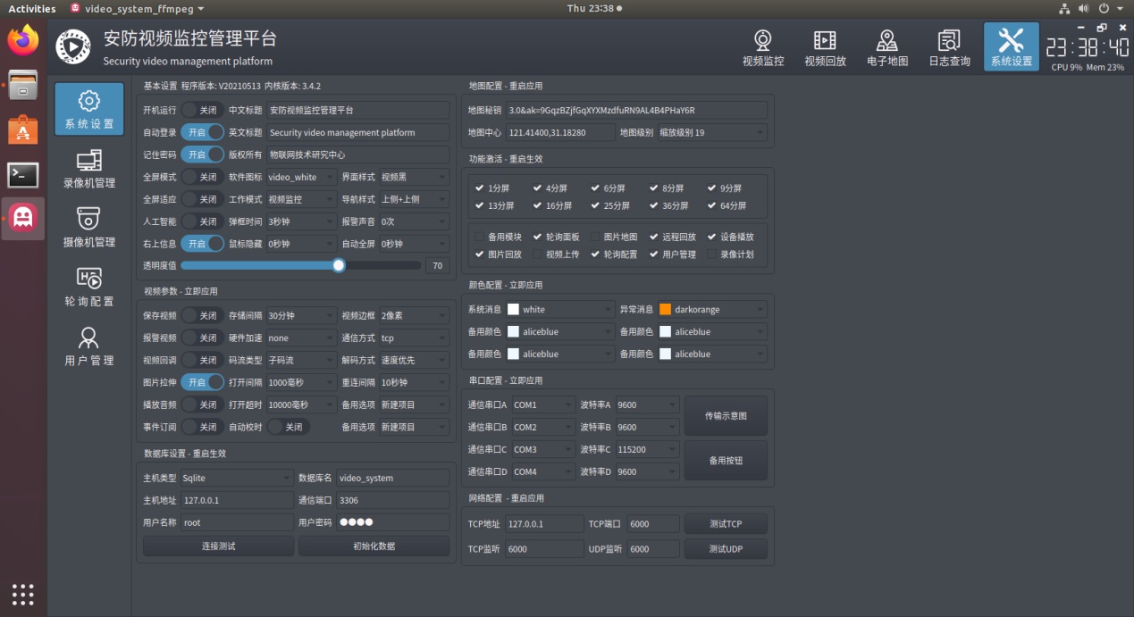The width and height of the screenshot is (1134, 617).
Task: Open 用户管理 user management in sidebar
Action: click(89, 346)
